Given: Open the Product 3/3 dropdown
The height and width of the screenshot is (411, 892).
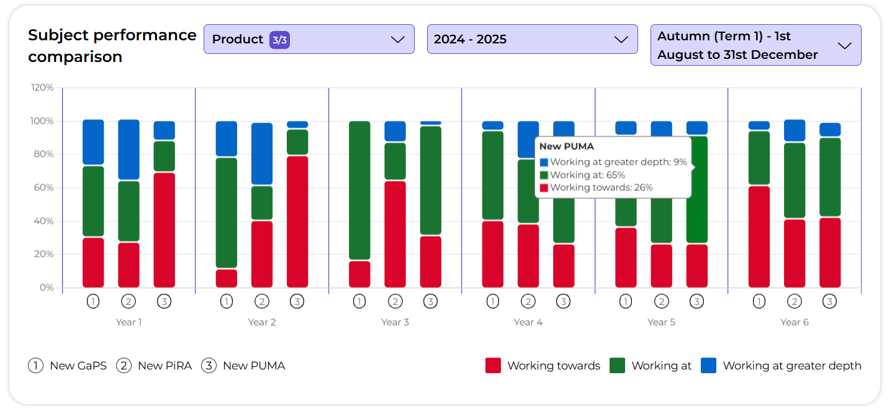Looking at the screenshot, I should (x=309, y=39).
